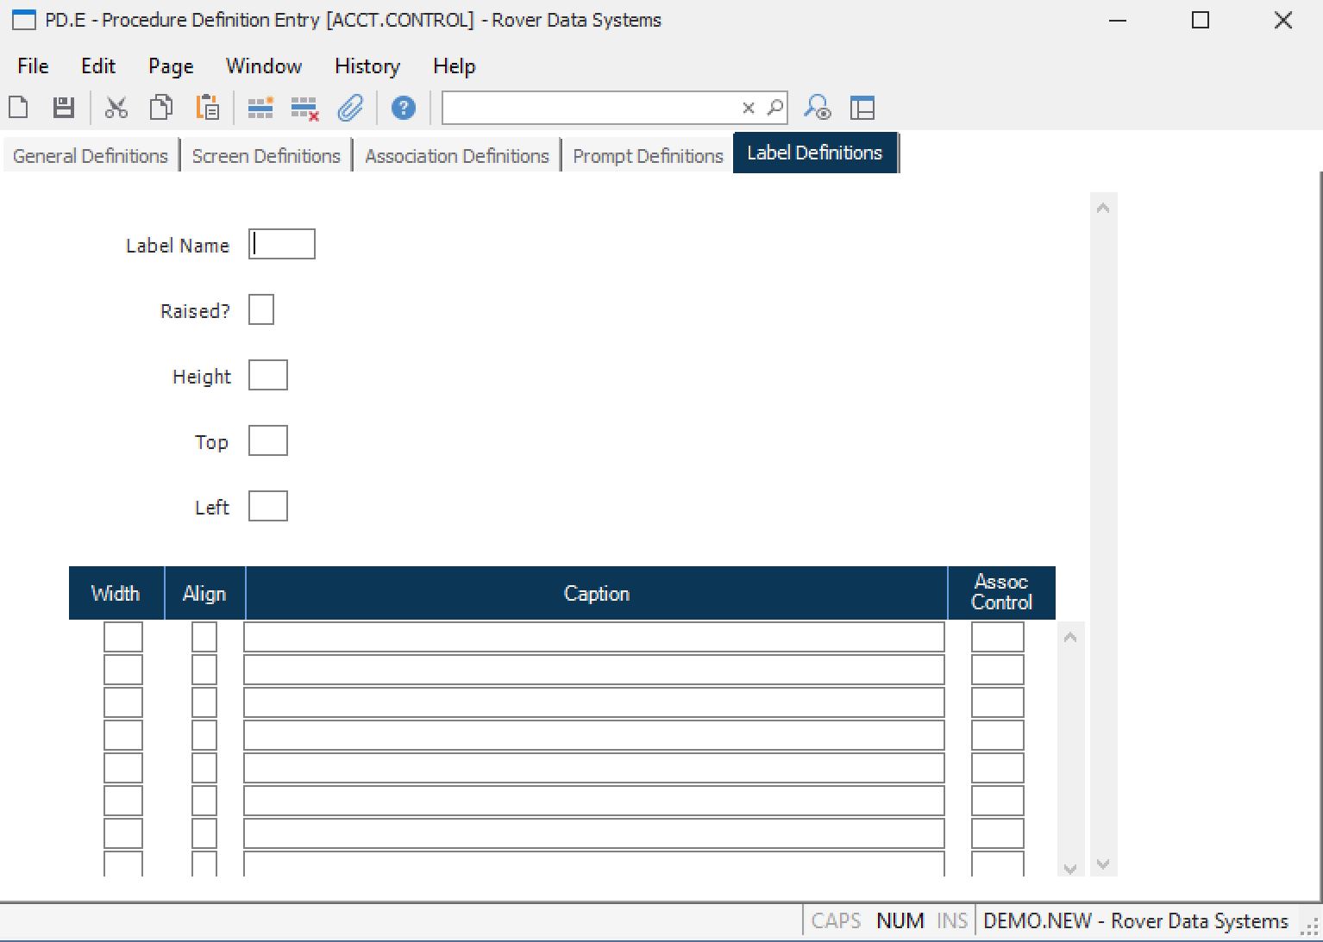Open the Window menu

pyautogui.click(x=264, y=66)
